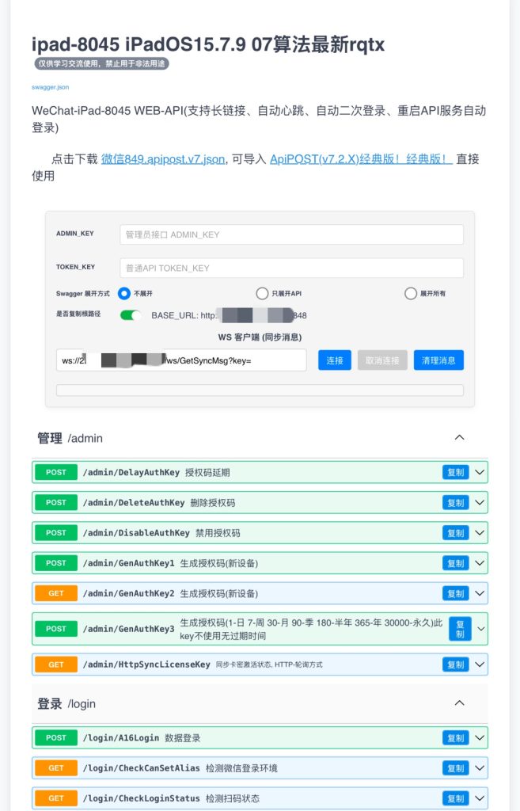This screenshot has height=811, width=520.
Task: Copy the /admin/HttpSyncLicenseKey path
Action: coord(455,664)
